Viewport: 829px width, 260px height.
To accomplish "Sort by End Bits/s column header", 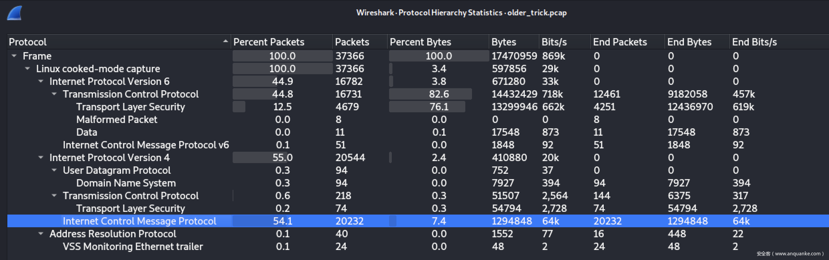I will click(x=754, y=42).
